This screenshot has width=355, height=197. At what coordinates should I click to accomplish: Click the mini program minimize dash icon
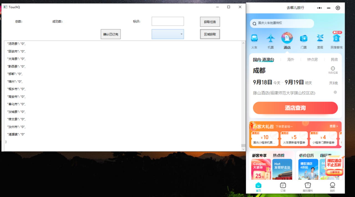coord(329,8)
